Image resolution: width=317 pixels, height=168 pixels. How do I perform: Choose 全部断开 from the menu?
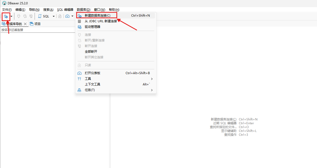pos(91,52)
